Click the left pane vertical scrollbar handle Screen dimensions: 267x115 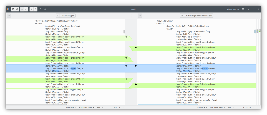point(124,32)
